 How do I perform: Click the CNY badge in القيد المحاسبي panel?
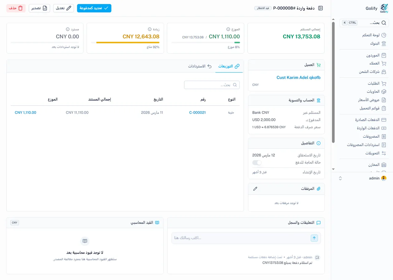coord(15,223)
